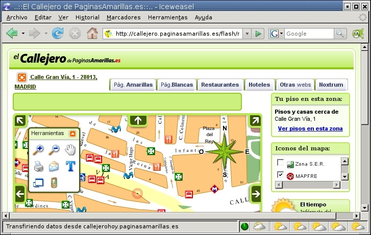Viewport: 371px width, 235px height.
Task: Uncheck the MAPFRE map icons checkbox
Action: (280, 175)
